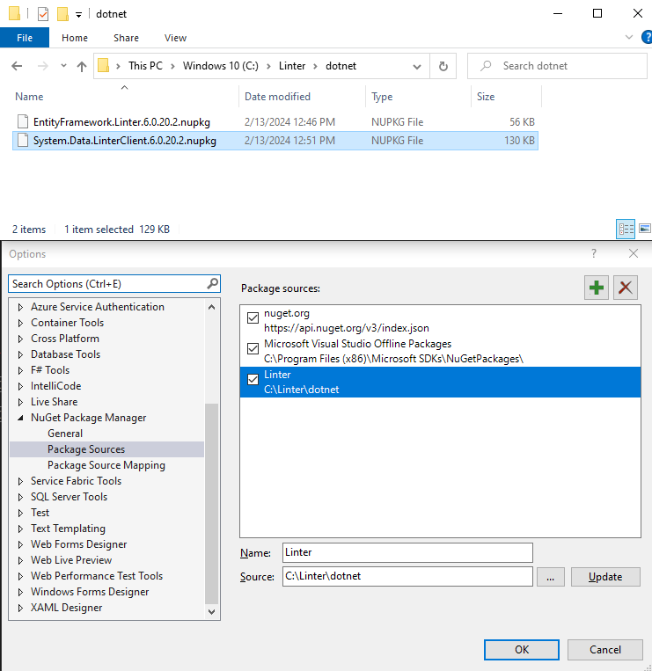
Task: Click the Update button
Action: click(605, 576)
